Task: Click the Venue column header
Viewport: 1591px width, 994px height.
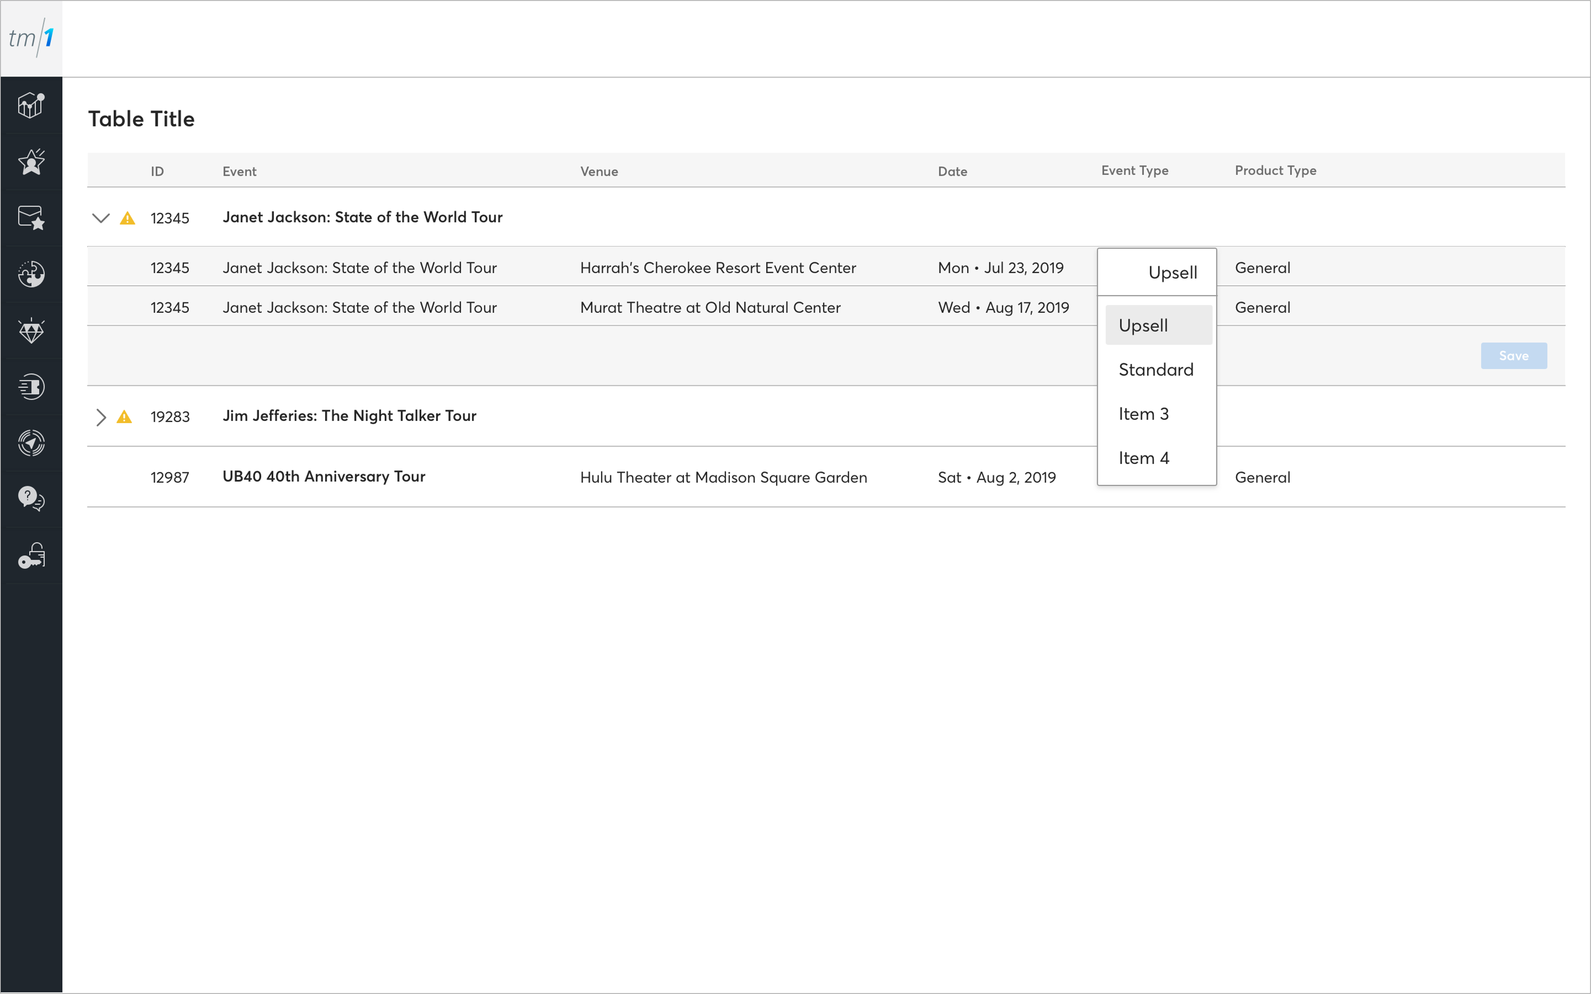Action: (599, 171)
